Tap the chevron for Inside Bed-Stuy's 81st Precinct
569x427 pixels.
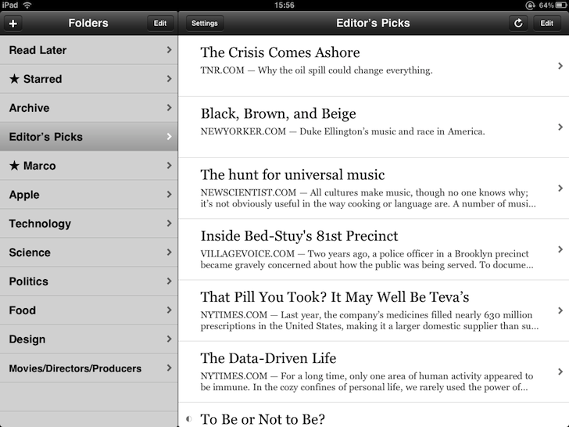560,249
